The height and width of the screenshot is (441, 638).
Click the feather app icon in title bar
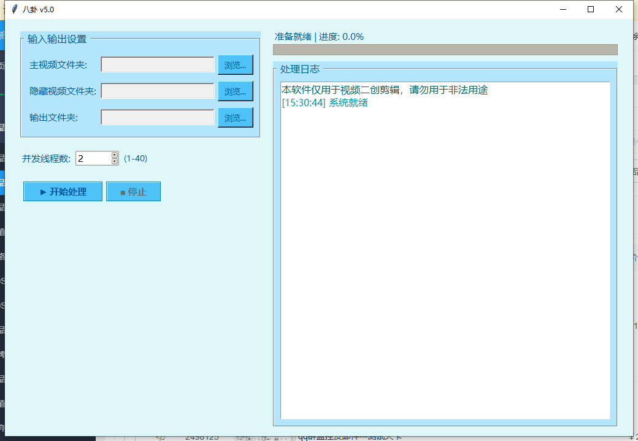pyautogui.click(x=14, y=9)
